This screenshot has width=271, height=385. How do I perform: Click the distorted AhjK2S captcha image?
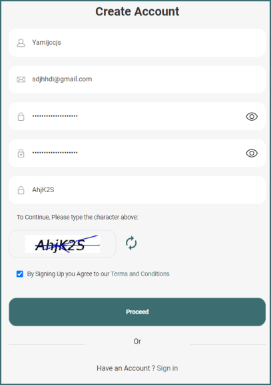pos(63,244)
